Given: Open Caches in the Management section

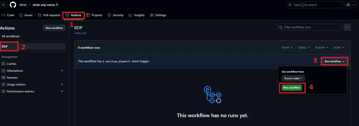Looking at the screenshot, I should (x=11, y=64).
